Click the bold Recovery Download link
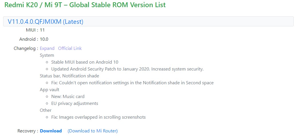The height and width of the screenshot is (139, 298). click(x=51, y=131)
